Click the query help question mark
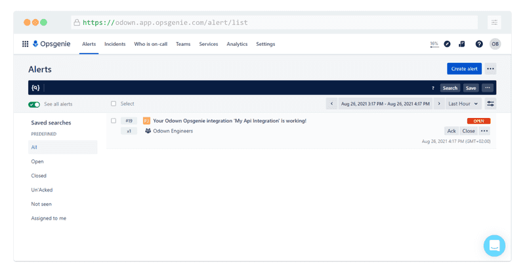The height and width of the screenshot is (272, 525). [x=432, y=88]
